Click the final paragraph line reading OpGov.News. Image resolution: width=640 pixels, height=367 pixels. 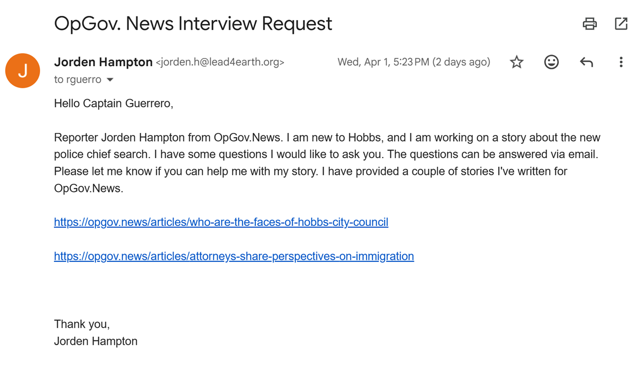[x=88, y=188]
